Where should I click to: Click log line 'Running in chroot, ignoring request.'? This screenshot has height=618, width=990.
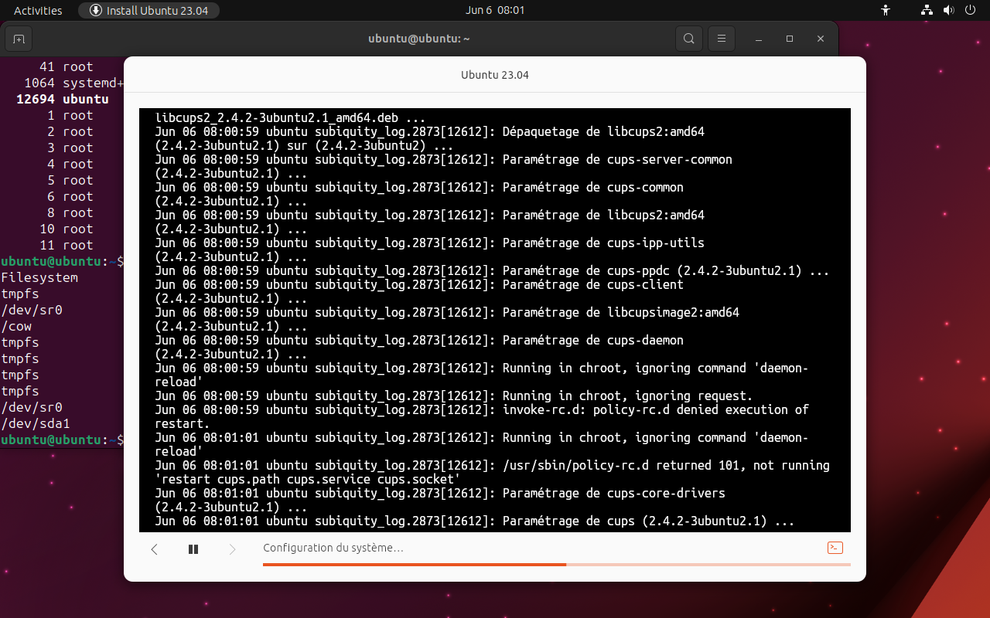628,396
